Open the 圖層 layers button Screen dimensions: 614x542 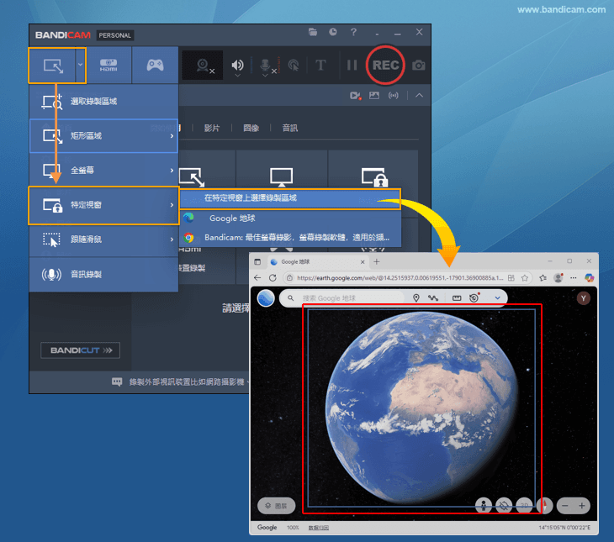tap(276, 506)
